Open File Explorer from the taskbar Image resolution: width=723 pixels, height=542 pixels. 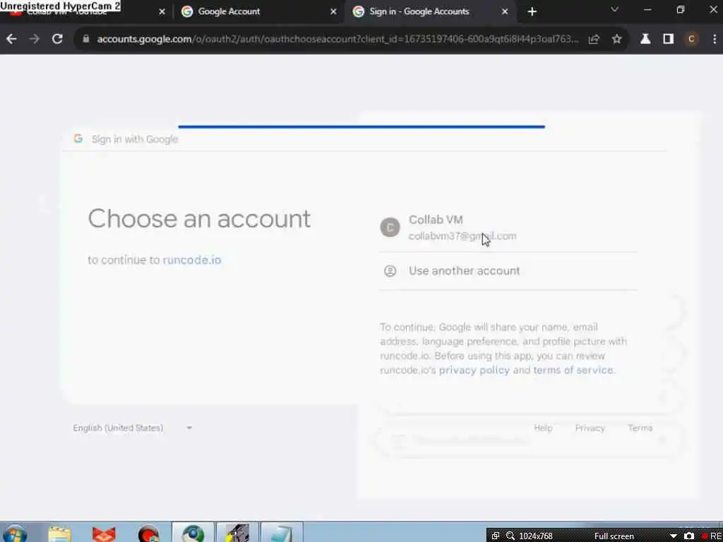click(x=59, y=534)
